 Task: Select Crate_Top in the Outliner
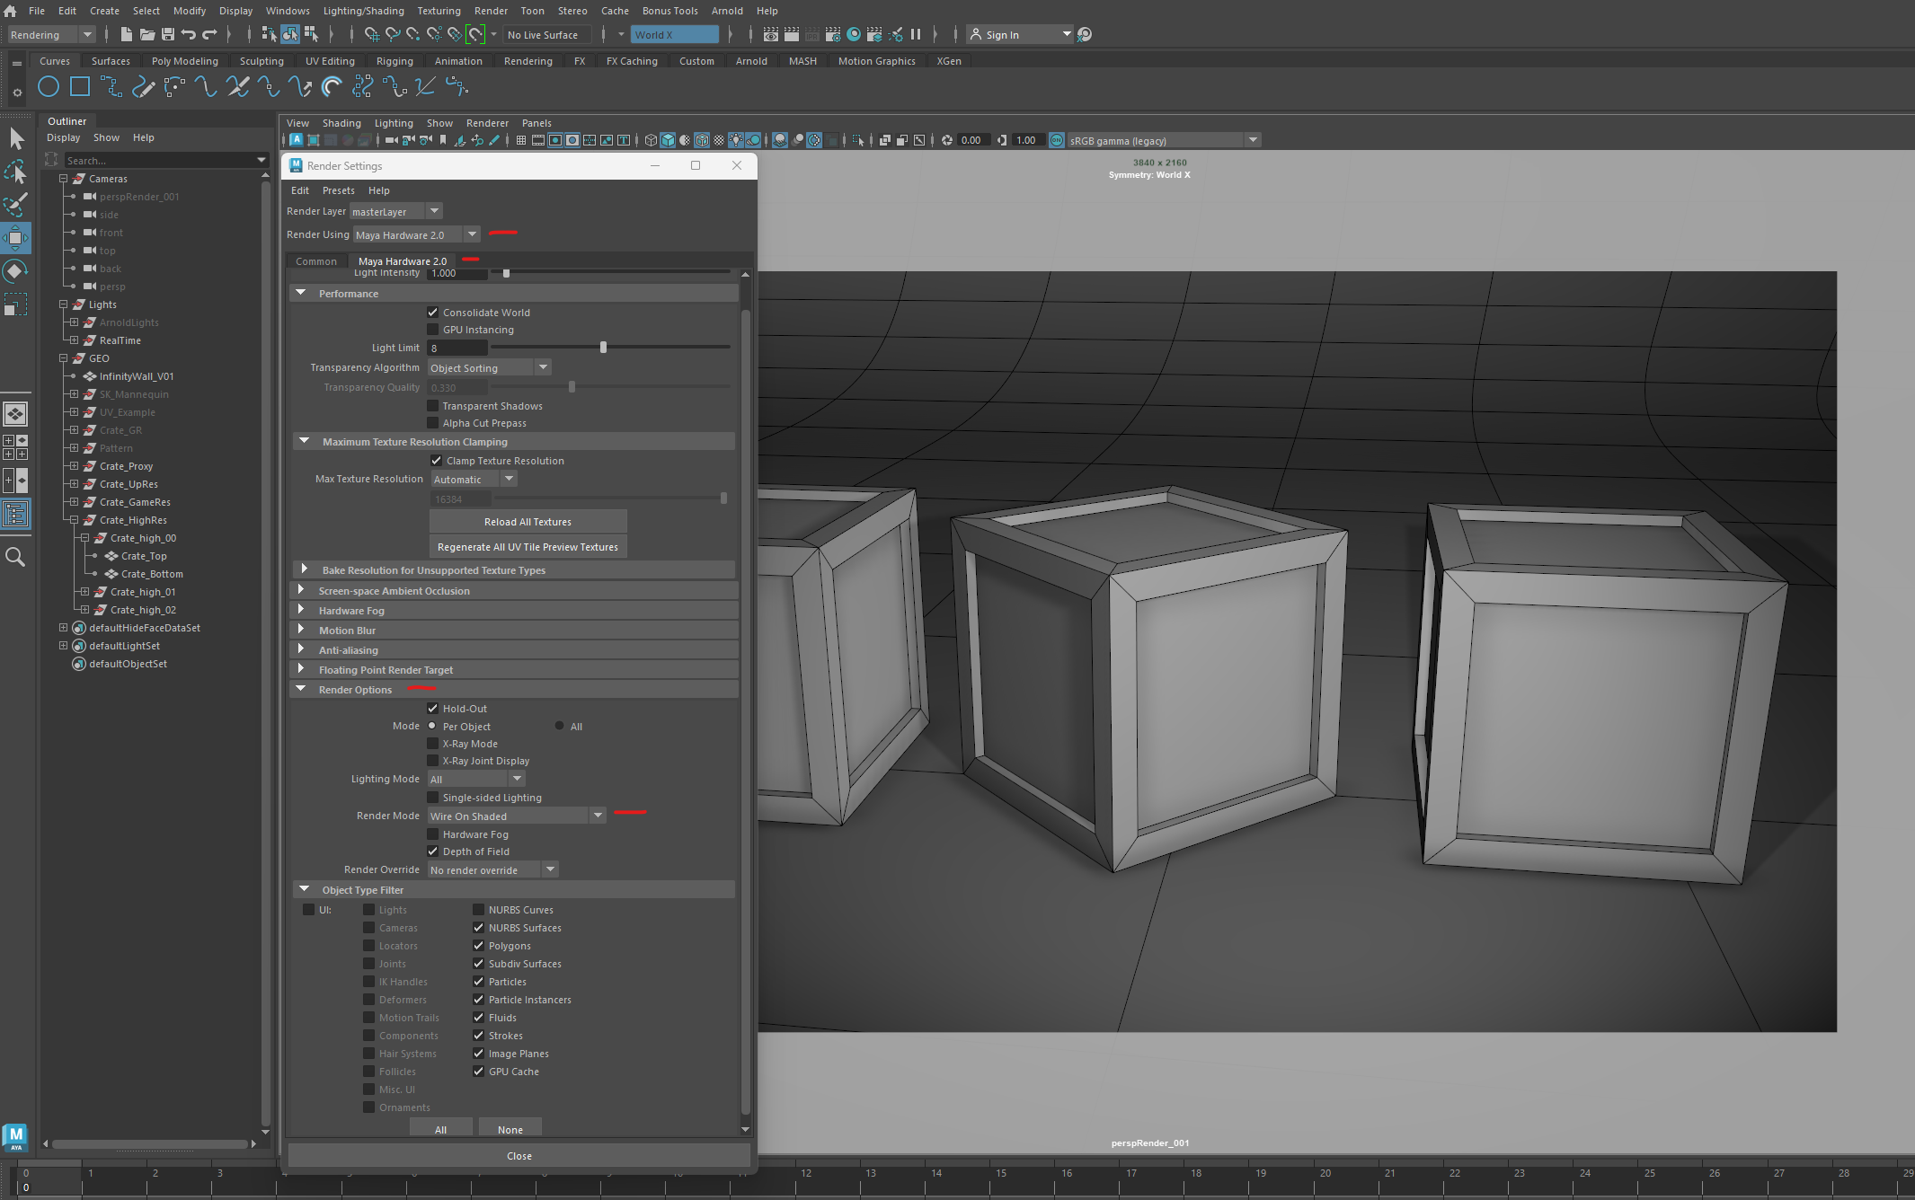click(x=144, y=556)
